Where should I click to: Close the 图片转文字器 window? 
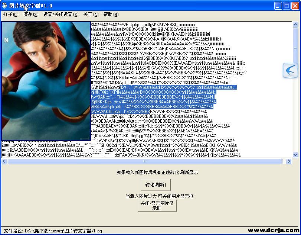point(295,6)
